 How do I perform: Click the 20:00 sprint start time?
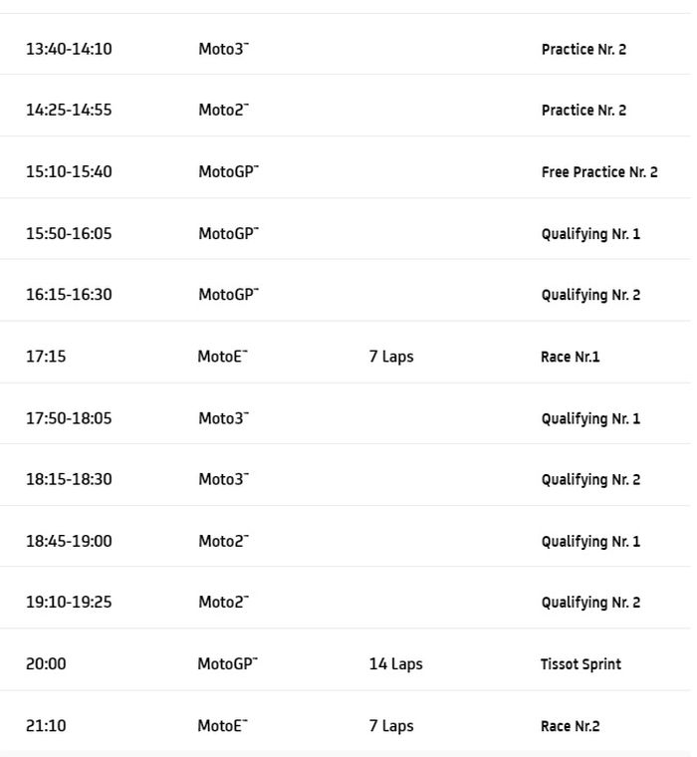tap(46, 664)
